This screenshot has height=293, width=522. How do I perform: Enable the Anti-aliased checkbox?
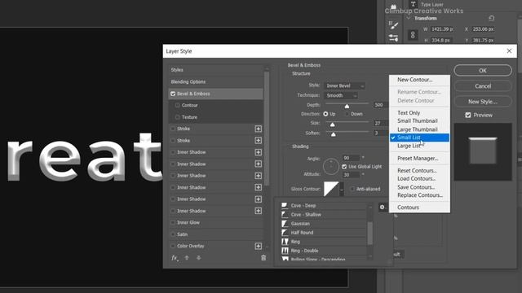coord(352,189)
